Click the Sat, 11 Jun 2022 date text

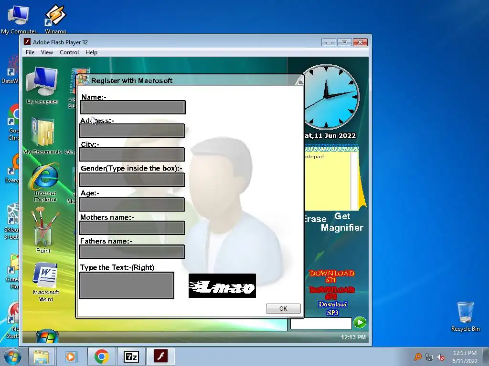pos(330,135)
